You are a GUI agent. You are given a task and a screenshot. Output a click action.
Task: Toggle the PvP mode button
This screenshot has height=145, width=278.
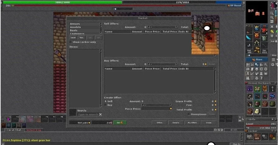click(274, 41)
